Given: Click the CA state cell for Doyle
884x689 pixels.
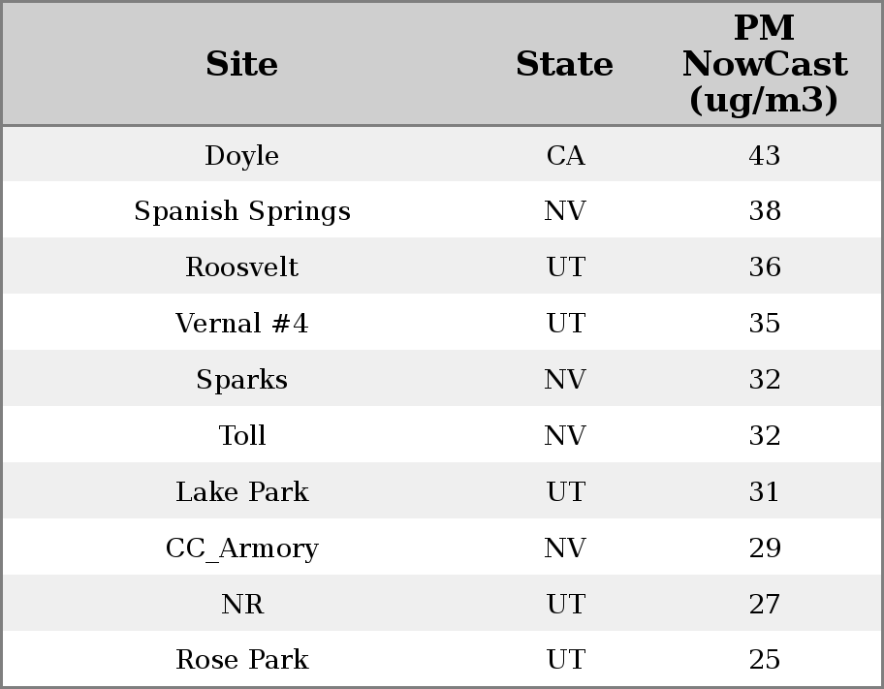Looking at the screenshot, I should click(565, 156).
